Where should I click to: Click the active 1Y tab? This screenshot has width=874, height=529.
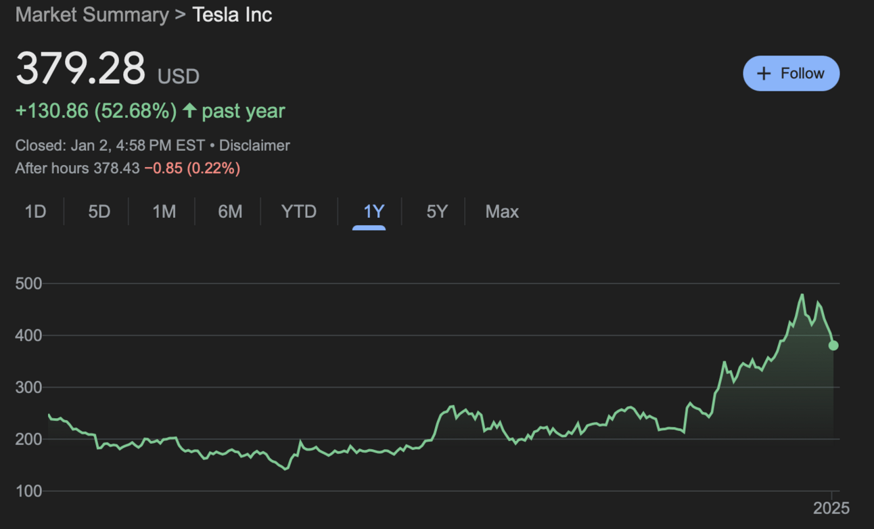pos(373,212)
